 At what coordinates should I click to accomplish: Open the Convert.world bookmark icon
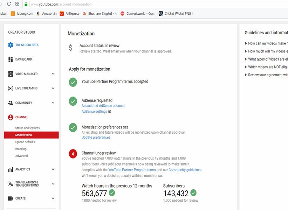[x=122, y=14]
